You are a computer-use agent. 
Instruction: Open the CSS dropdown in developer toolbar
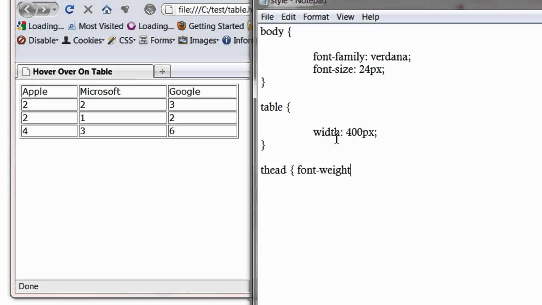122,40
